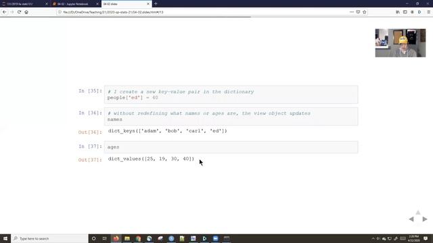Open the page actions ellipsis menu
The image size is (433, 243).
pyautogui.click(x=352, y=12)
